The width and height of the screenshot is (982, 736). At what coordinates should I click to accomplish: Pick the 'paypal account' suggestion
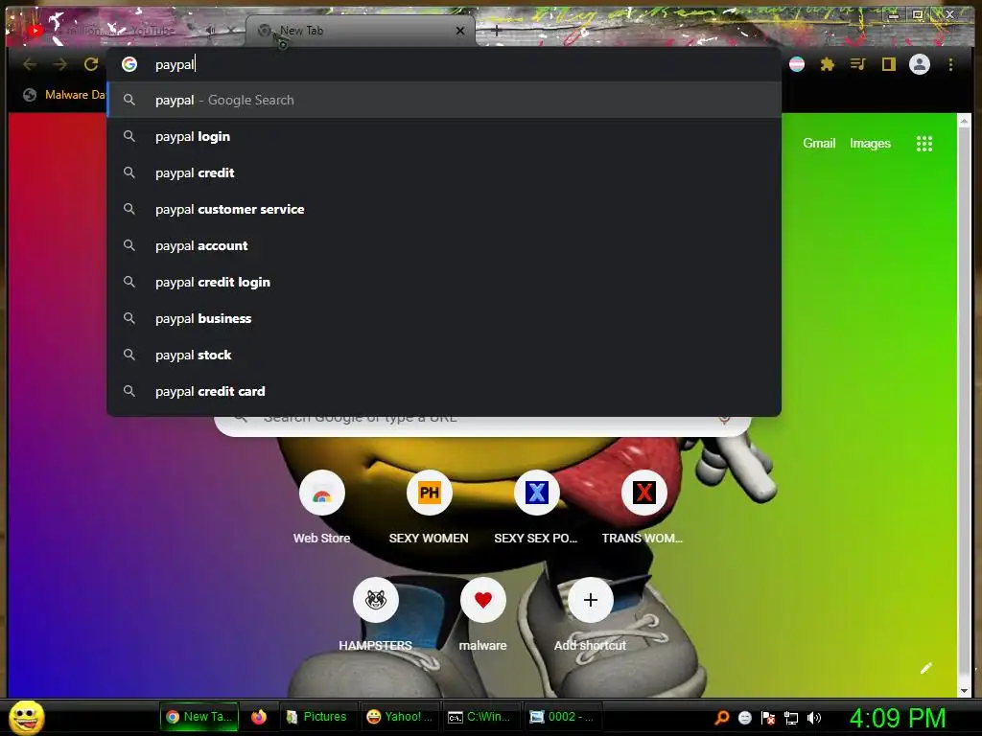click(444, 245)
